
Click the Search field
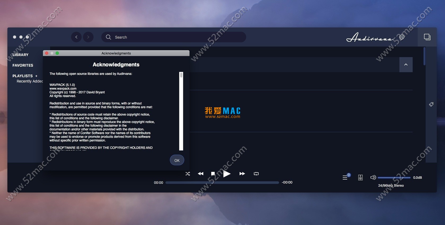coord(174,37)
